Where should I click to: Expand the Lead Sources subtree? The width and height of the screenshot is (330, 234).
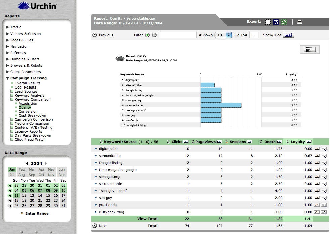coord(12,91)
